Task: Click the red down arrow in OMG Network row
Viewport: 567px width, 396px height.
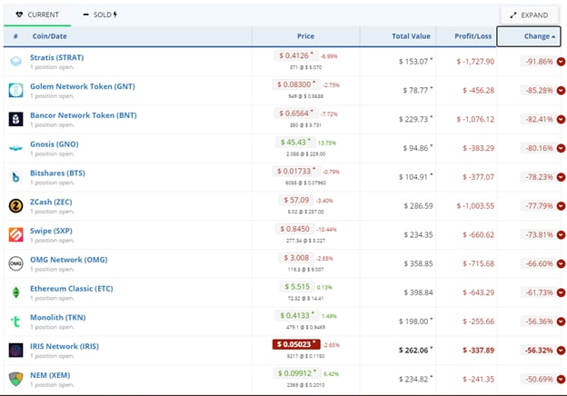Action: pyautogui.click(x=561, y=263)
